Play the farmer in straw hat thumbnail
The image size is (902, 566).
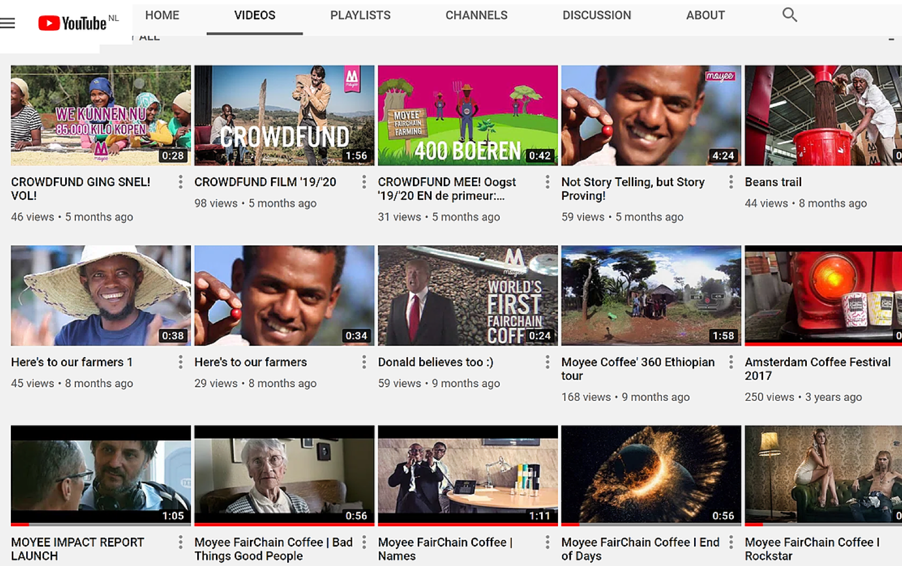[x=101, y=295]
